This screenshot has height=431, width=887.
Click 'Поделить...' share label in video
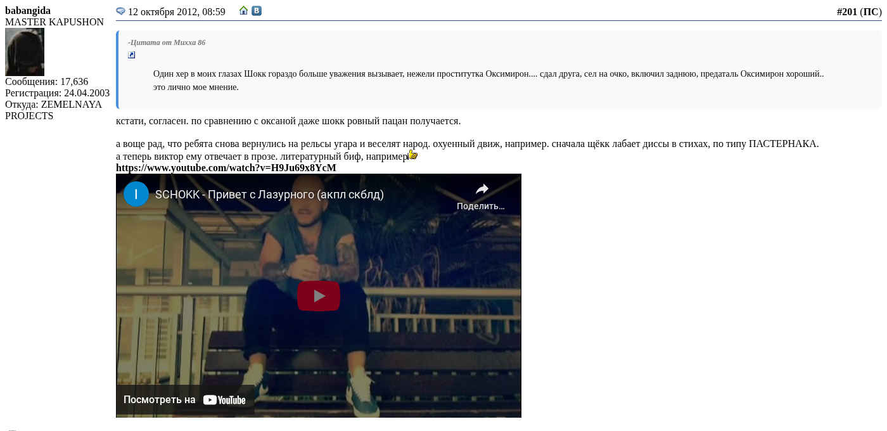[481, 206]
